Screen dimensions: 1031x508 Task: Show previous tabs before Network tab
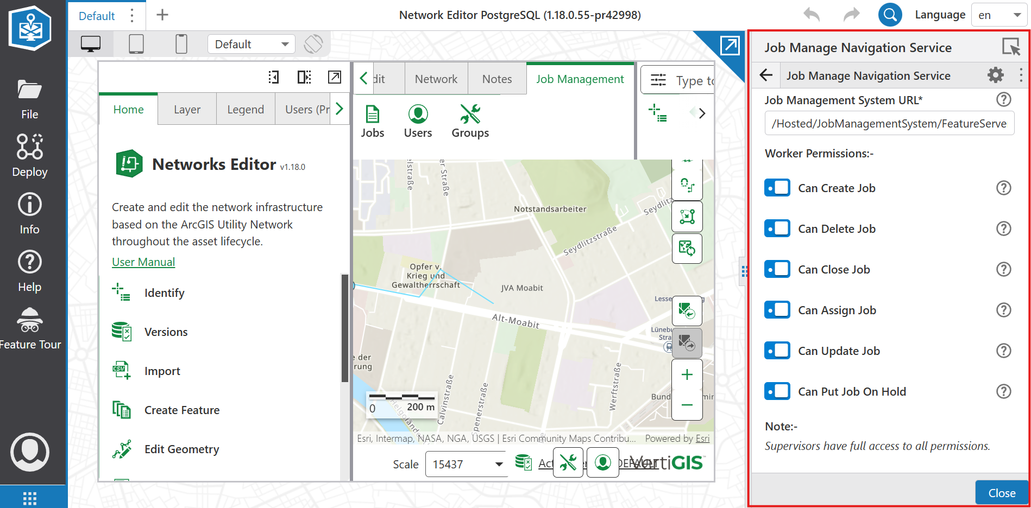point(363,79)
